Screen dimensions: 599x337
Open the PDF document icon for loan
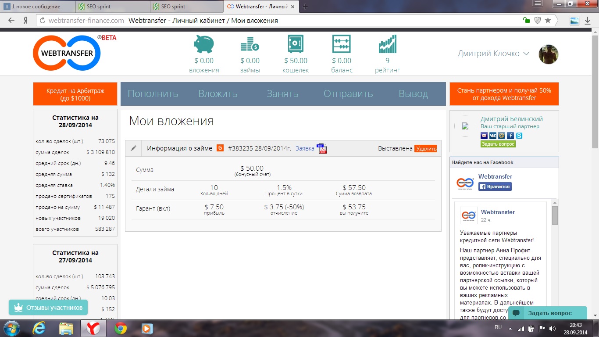[x=322, y=148]
